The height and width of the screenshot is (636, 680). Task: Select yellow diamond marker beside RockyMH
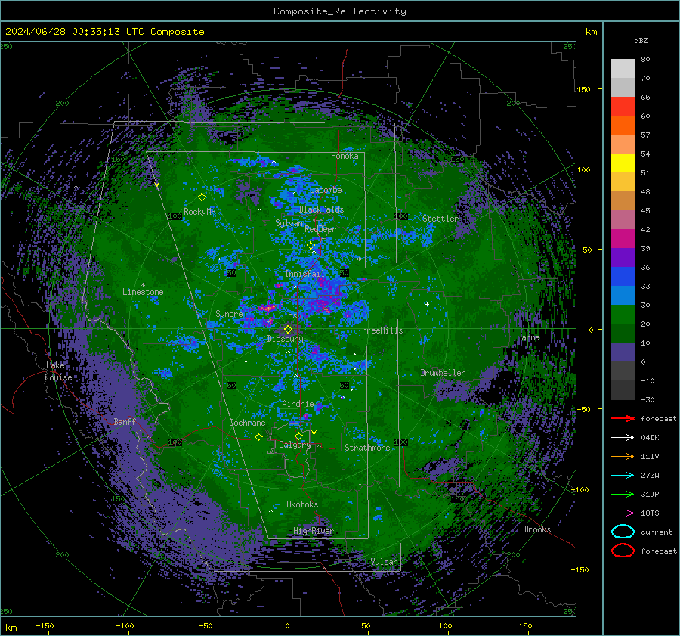point(202,197)
